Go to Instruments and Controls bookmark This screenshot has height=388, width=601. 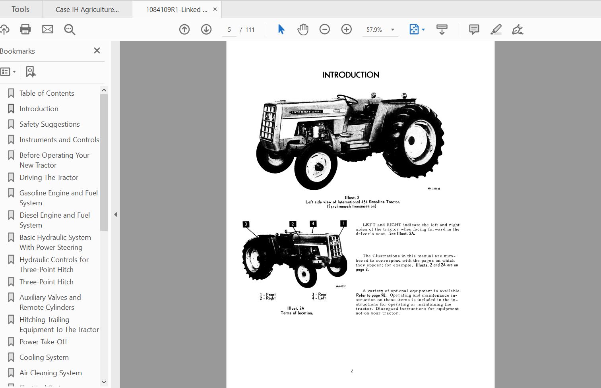point(59,140)
